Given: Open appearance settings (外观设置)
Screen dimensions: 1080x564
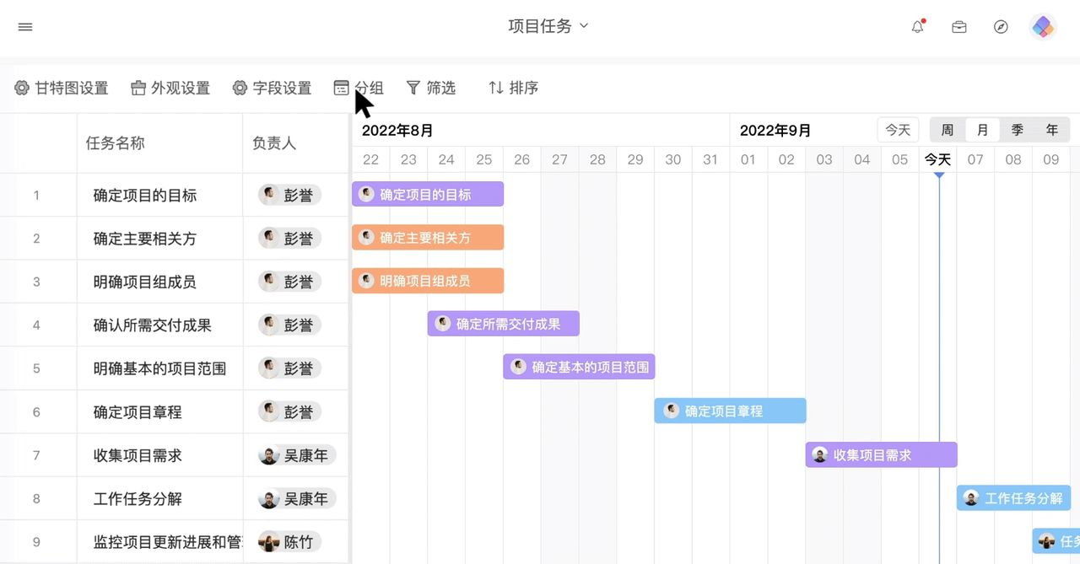Looking at the screenshot, I should coord(170,88).
